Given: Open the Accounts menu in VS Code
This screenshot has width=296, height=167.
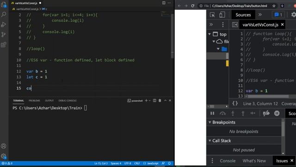Looking at the screenshot, I should click(x=4, y=146).
